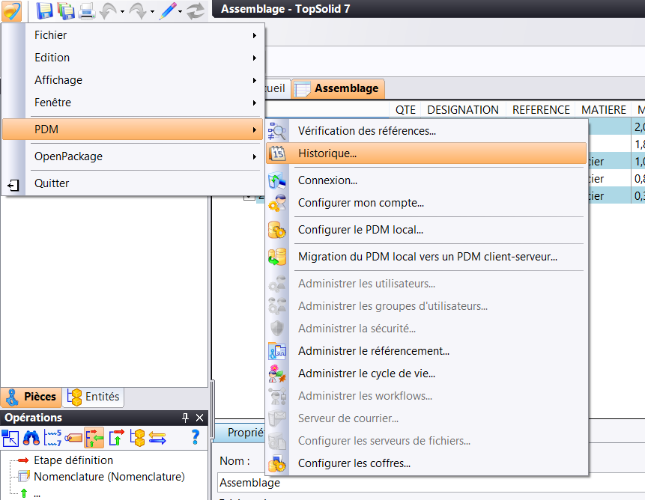
Task: Open Administrer le référencement
Action: [x=426, y=351]
